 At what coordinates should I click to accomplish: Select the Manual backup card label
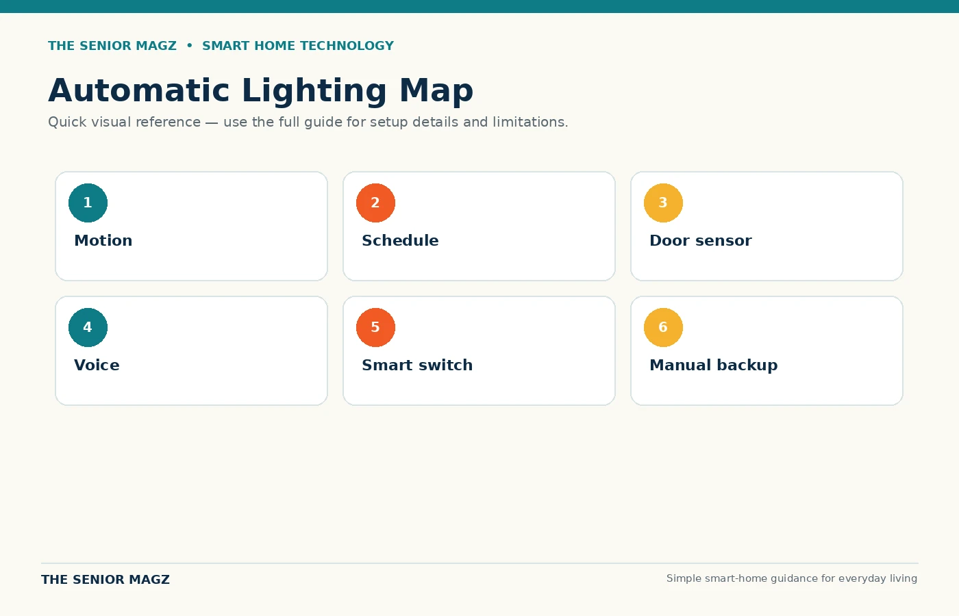[x=714, y=365]
